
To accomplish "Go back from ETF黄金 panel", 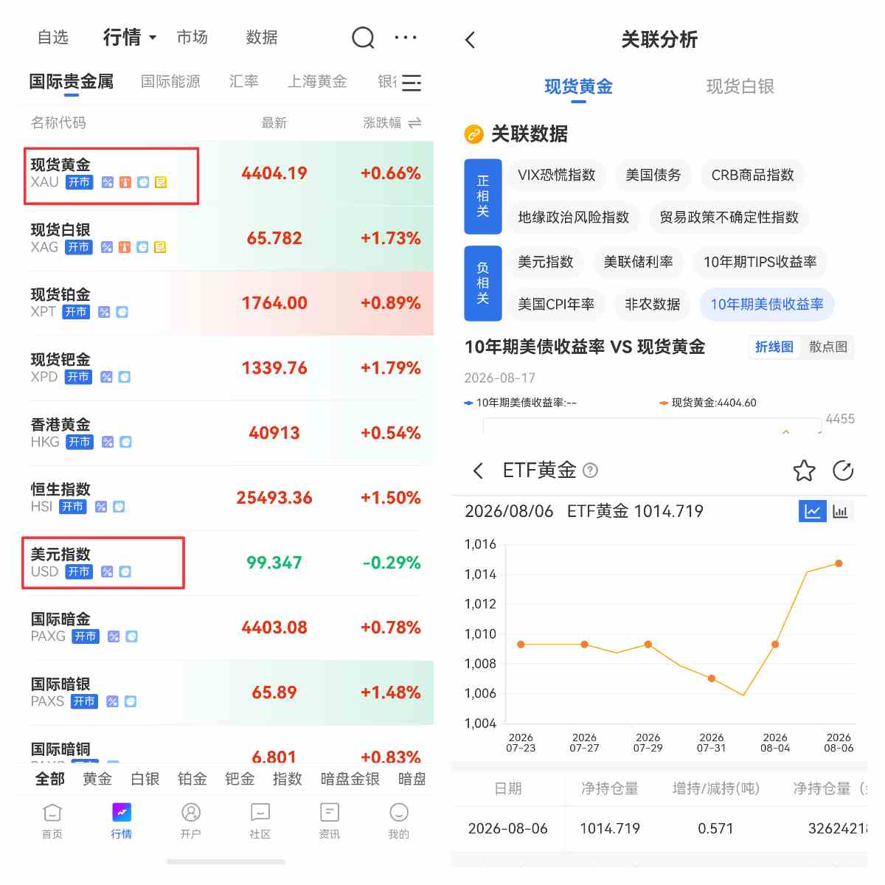I will tap(478, 471).
